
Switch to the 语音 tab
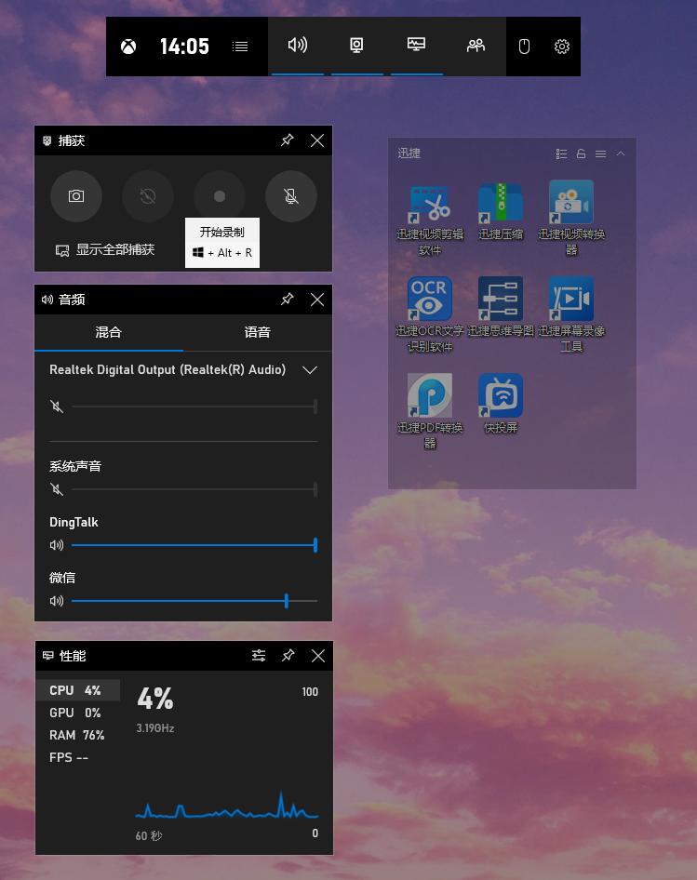point(257,332)
